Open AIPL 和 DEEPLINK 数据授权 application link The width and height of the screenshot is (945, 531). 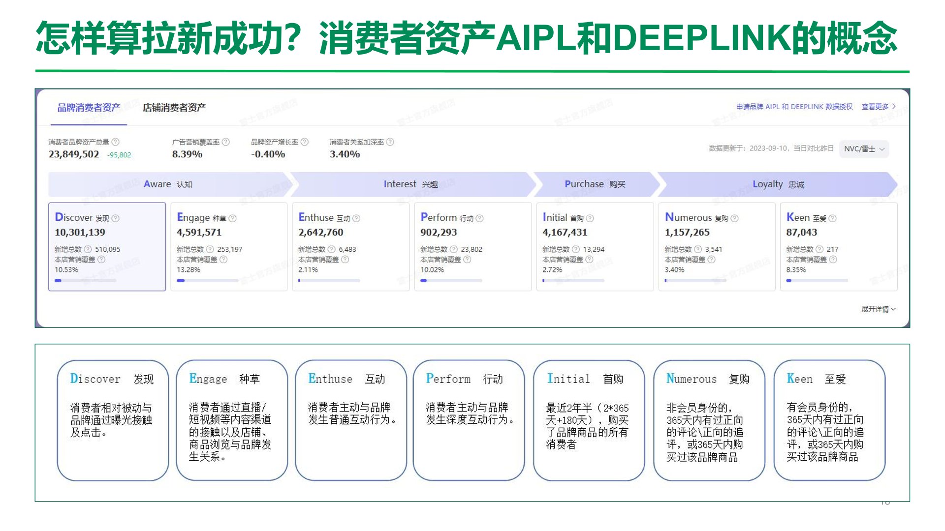pyautogui.click(x=794, y=107)
